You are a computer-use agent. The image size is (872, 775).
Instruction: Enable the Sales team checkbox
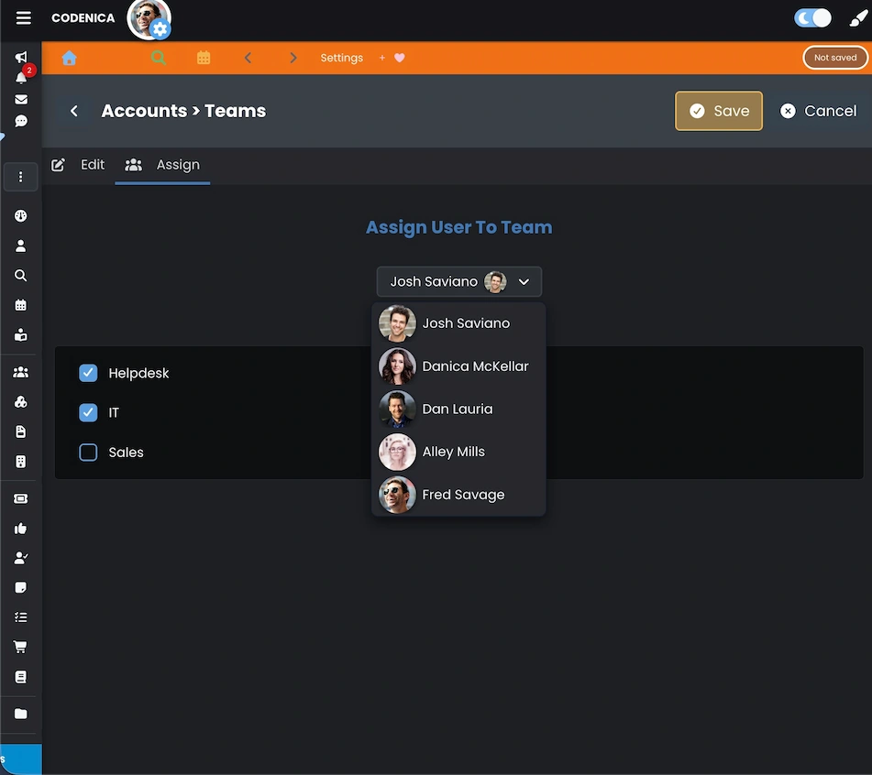click(88, 452)
